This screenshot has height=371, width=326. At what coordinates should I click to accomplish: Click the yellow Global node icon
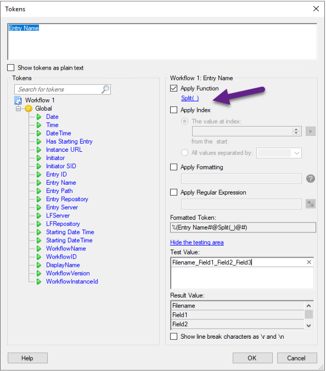click(29, 109)
